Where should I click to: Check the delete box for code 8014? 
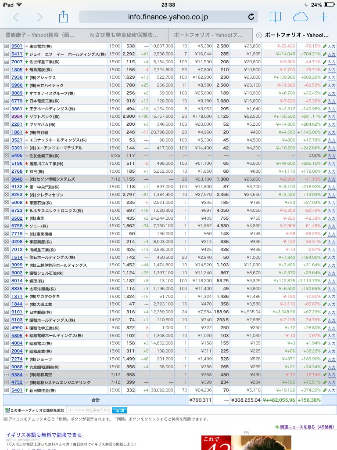click(x=6, y=281)
